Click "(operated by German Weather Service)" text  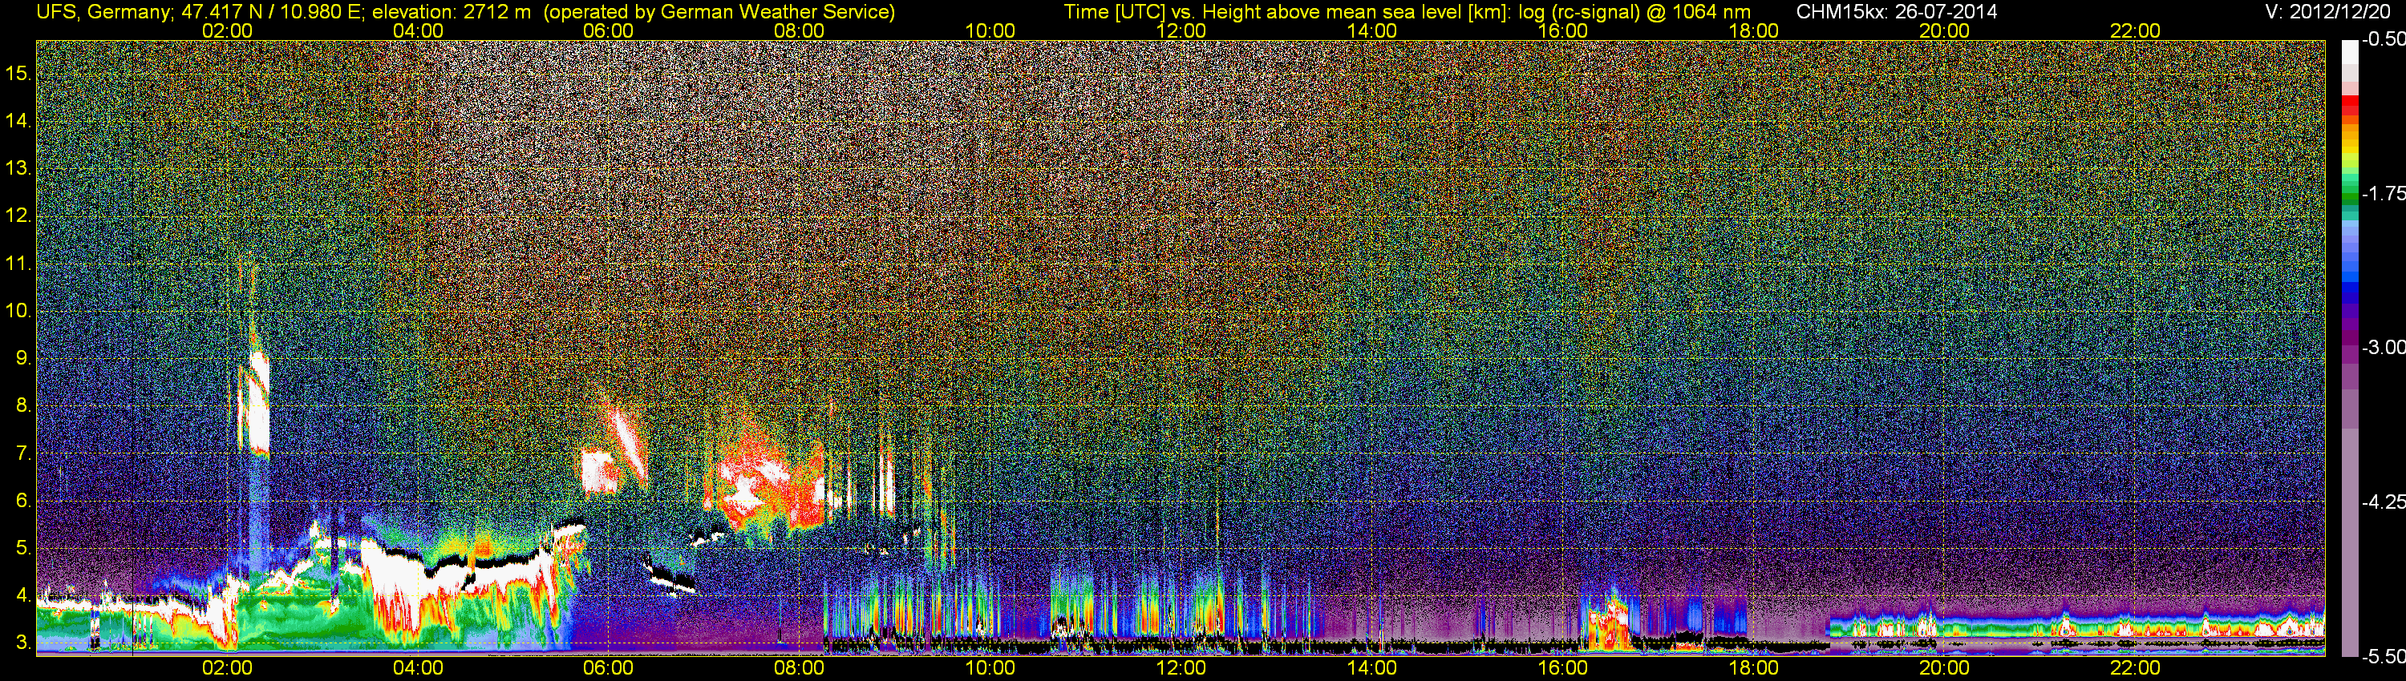pos(719,12)
